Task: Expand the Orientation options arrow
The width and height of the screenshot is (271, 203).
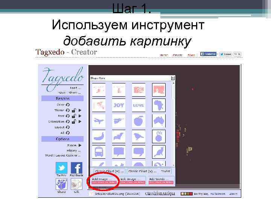Action: point(80,121)
